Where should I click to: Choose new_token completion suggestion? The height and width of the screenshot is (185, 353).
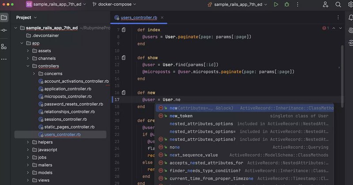pyautogui.click(x=245, y=116)
